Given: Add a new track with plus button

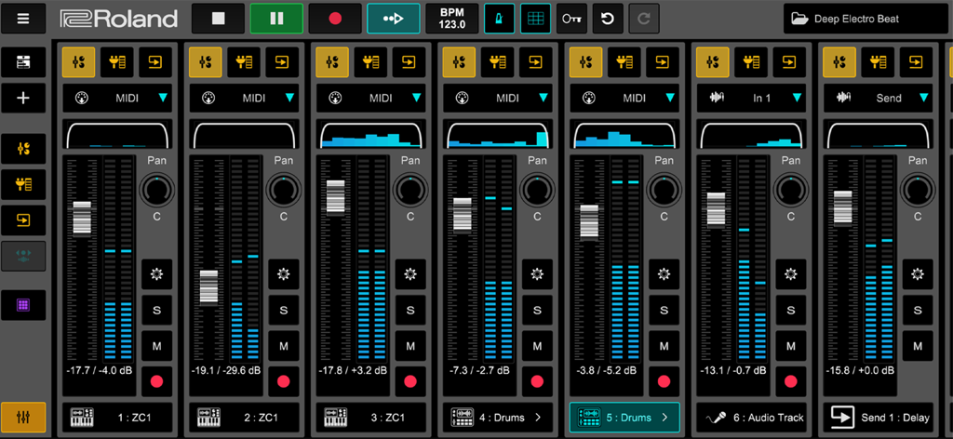Looking at the screenshot, I should [23, 98].
